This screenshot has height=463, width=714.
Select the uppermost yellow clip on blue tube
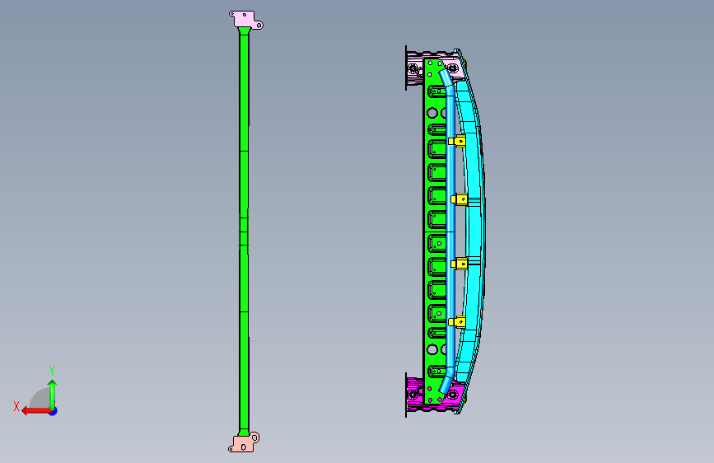[457, 141]
